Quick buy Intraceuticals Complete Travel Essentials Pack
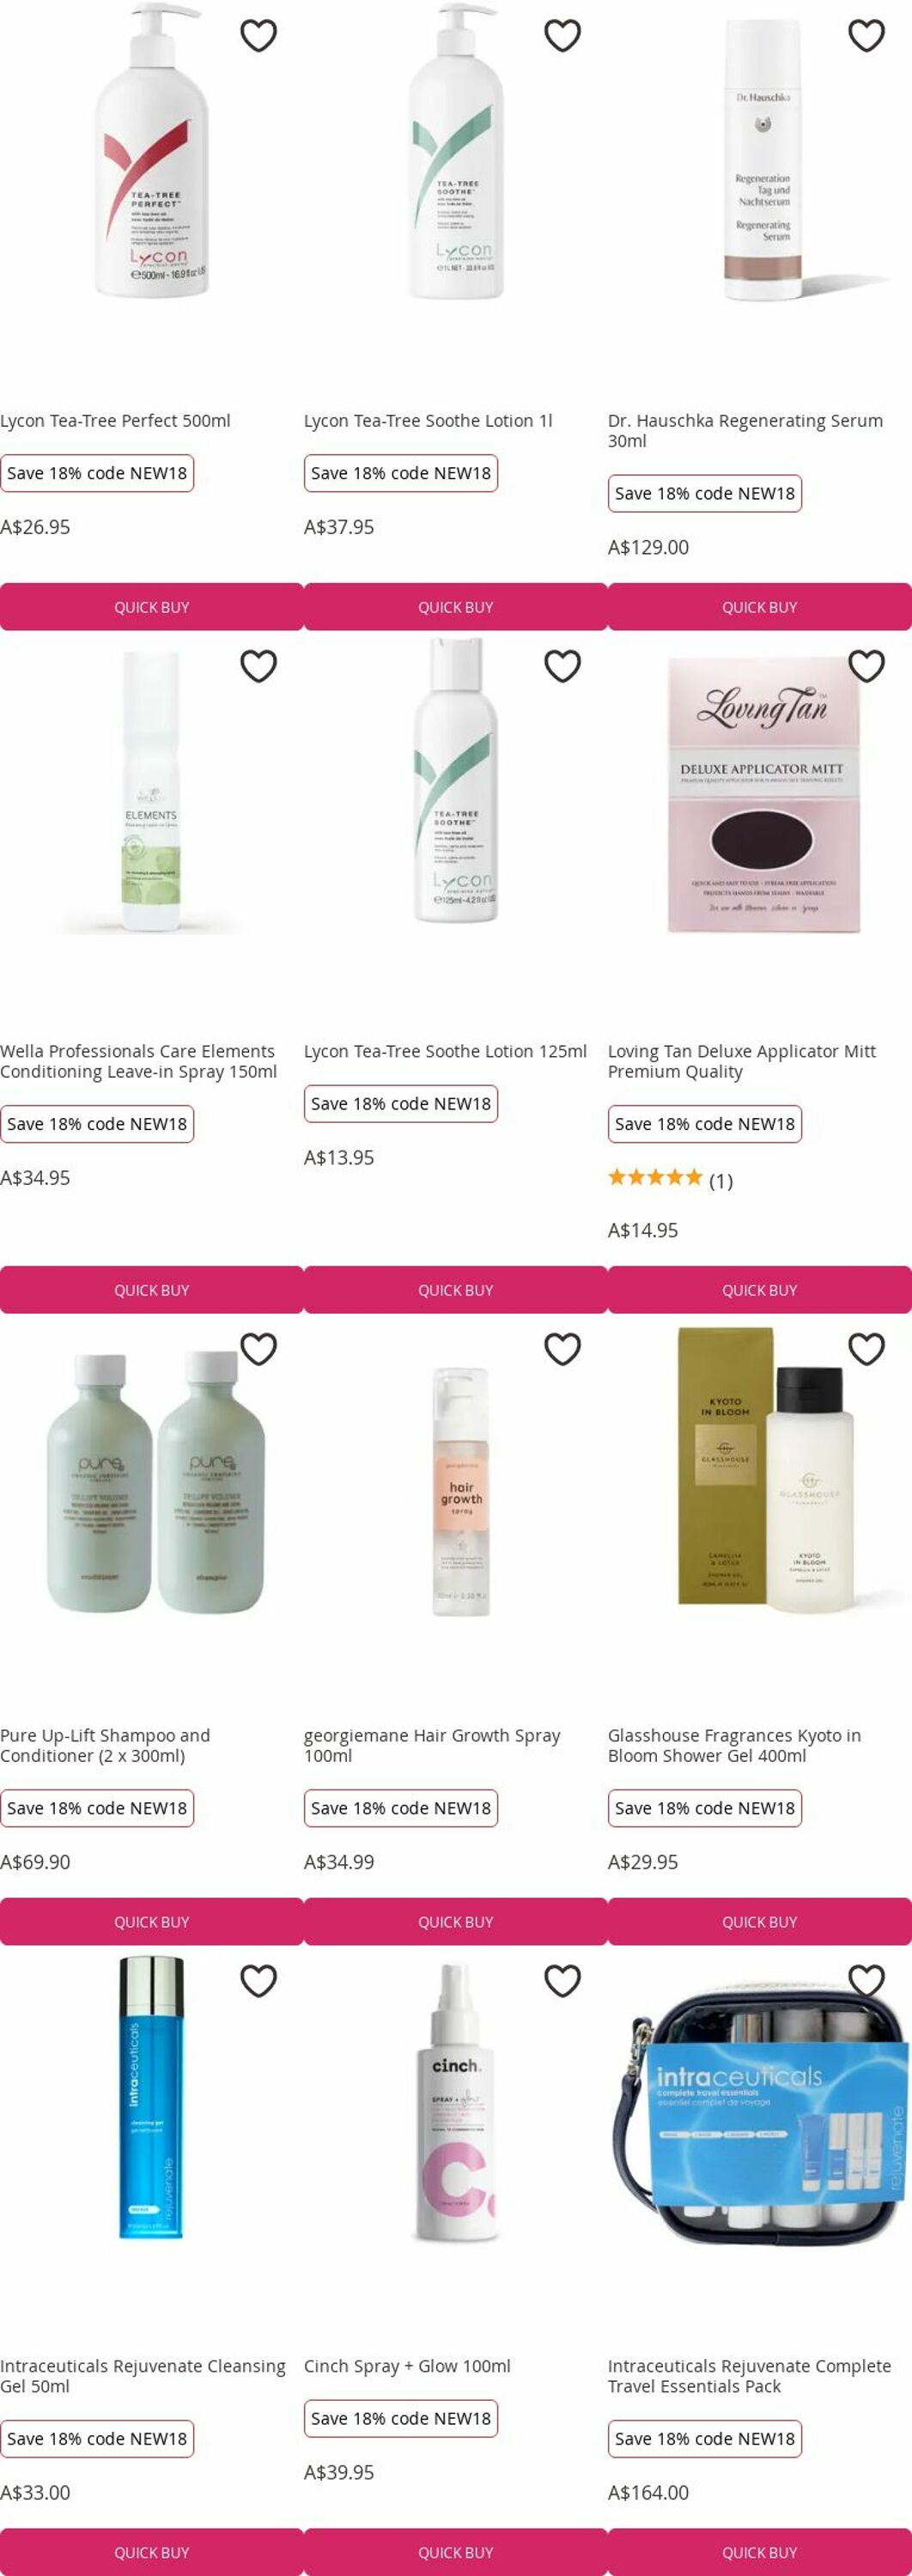Viewport: 912px width, 2576px height. click(x=760, y=2552)
